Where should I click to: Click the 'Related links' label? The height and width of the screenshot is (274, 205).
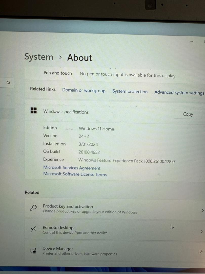[43, 89]
